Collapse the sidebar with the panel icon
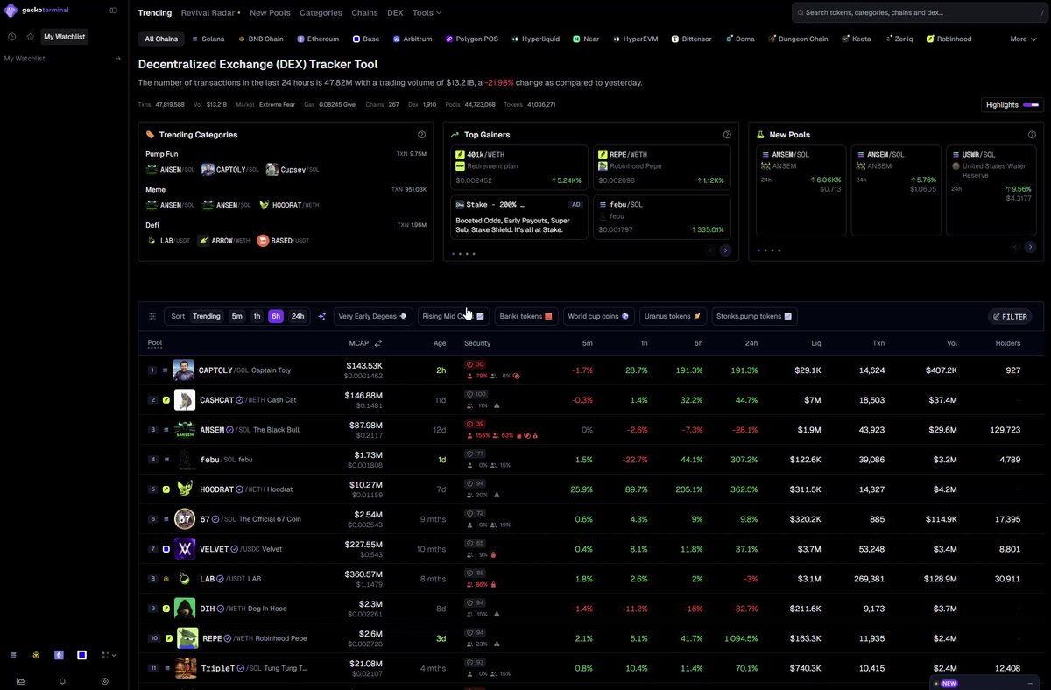This screenshot has width=1051, height=690. pos(113,11)
